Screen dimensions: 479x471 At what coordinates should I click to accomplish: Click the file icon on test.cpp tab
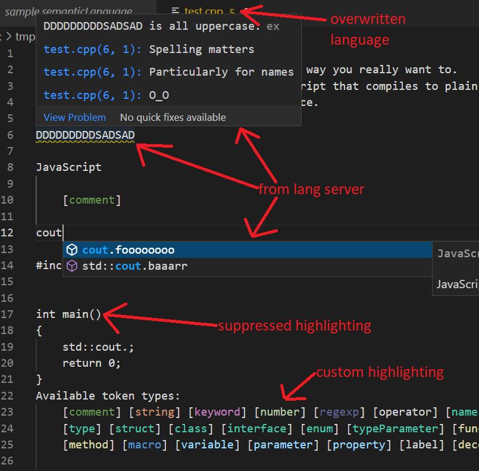(x=174, y=11)
